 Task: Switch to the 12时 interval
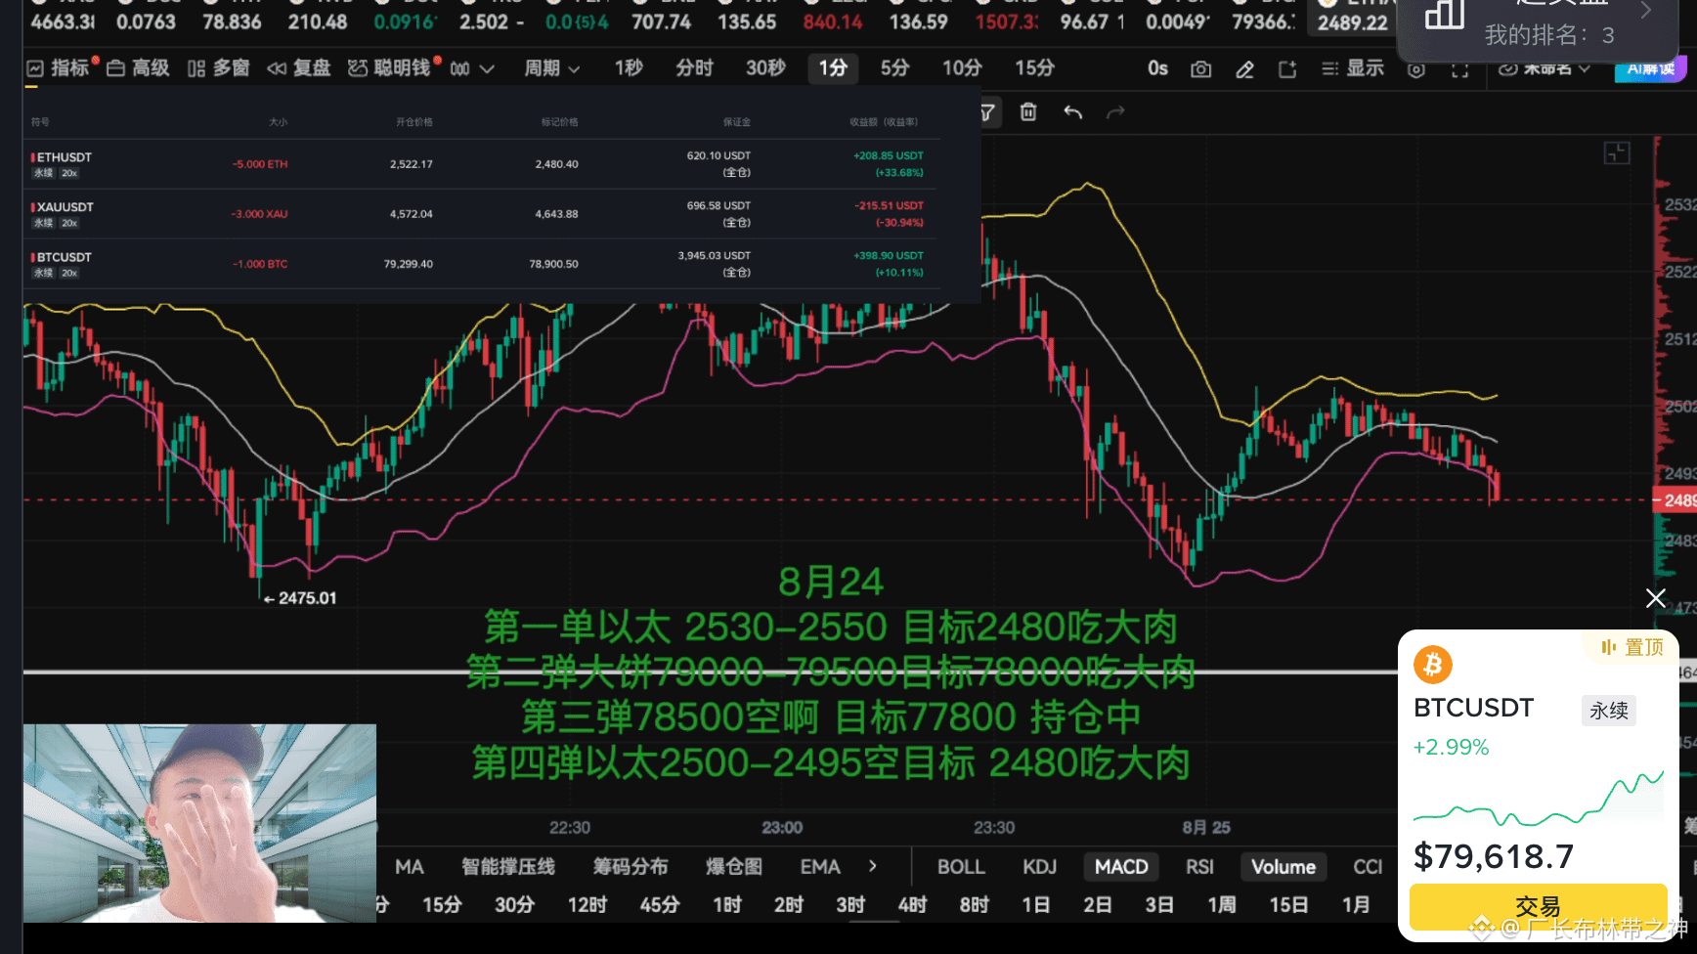coord(587,905)
